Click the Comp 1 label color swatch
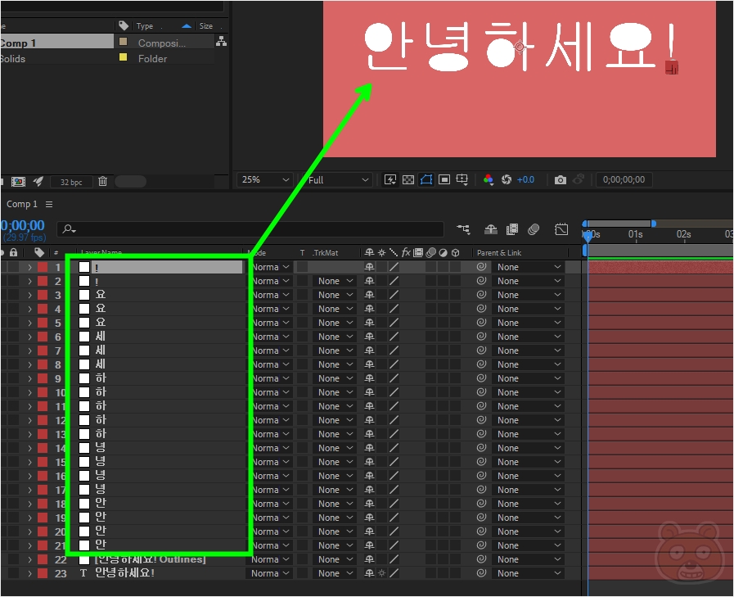Viewport: 734px width, 597px height. [x=124, y=42]
